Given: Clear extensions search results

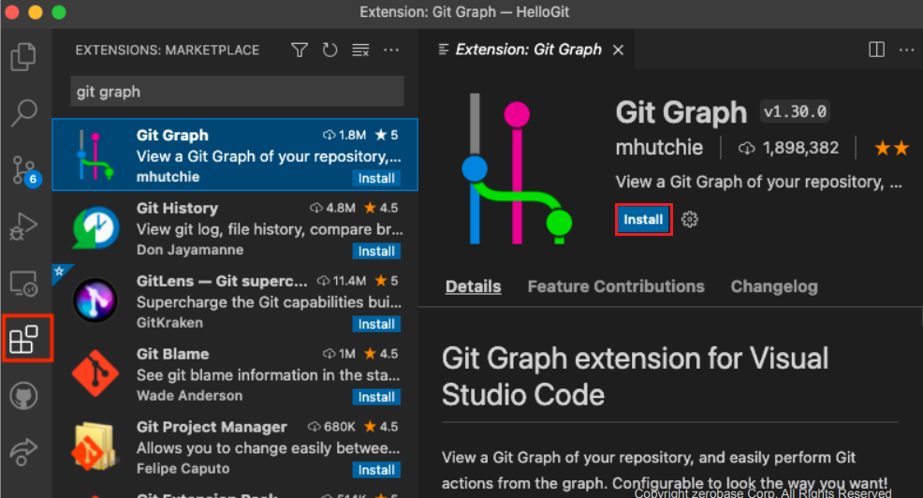Looking at the screenshot, I should pyautogui.click(x=360, y=50).
